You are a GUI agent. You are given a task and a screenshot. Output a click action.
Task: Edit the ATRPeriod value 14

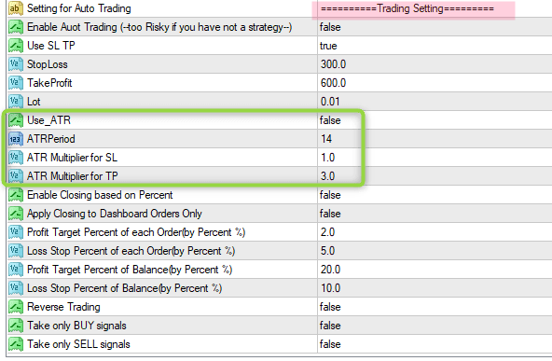326,139
